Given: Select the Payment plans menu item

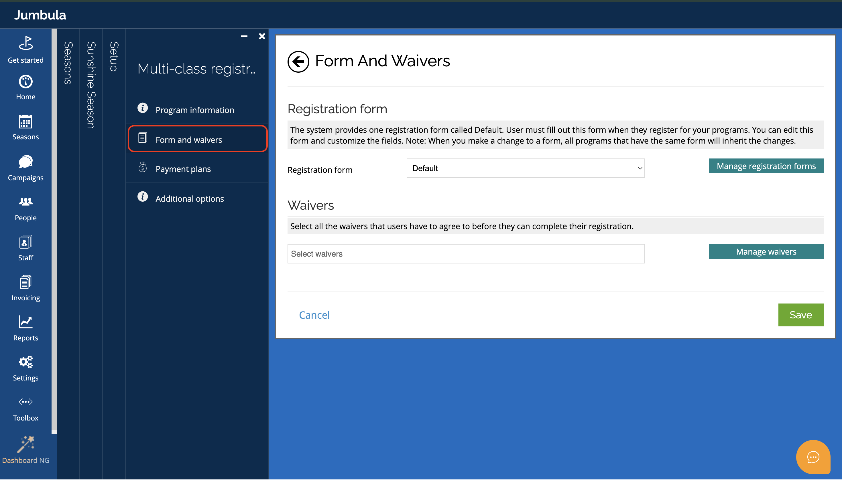Looking at the screenshot, I should click(x=183, y=169).
